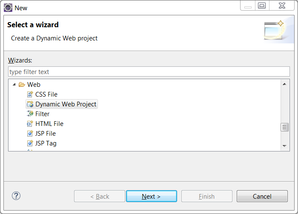Cancel the New wizard dialog
The height and width of the screenshot is (214, 298).
coord(262,196)
